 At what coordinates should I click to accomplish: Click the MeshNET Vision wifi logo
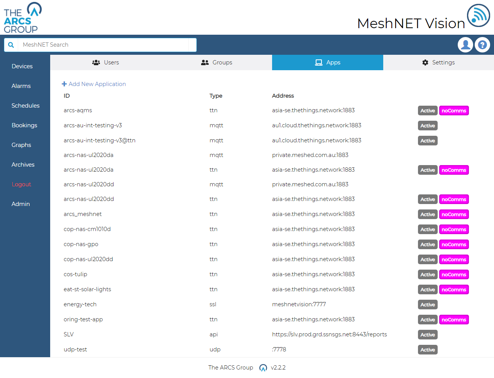[x=478, y=15]
